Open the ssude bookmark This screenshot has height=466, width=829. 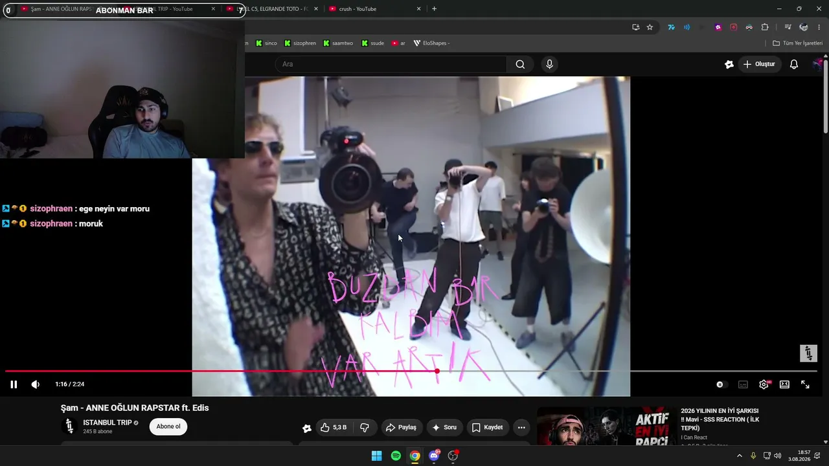tap(373, 43)
